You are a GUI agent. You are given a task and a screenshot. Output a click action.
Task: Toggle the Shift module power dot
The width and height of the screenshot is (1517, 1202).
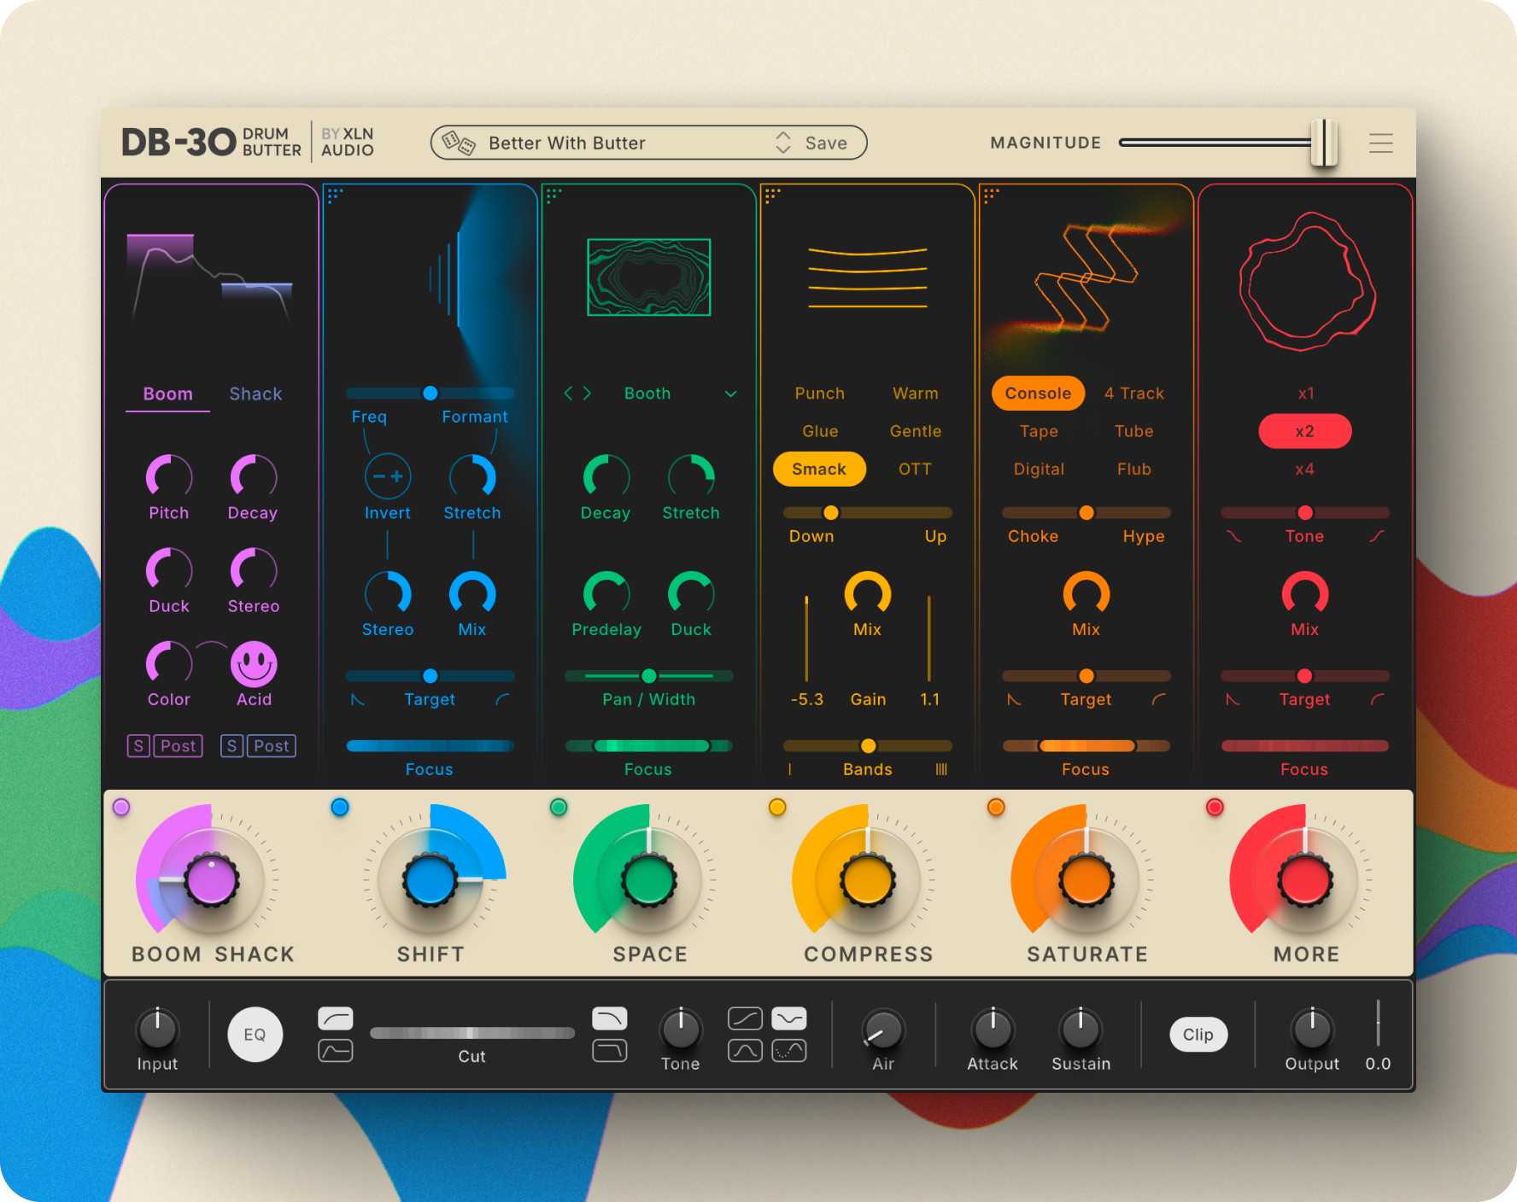340,807
